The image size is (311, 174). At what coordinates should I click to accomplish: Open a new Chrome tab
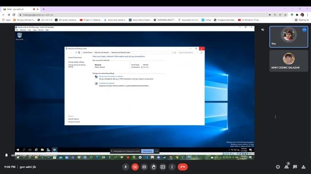pos(44,9)
